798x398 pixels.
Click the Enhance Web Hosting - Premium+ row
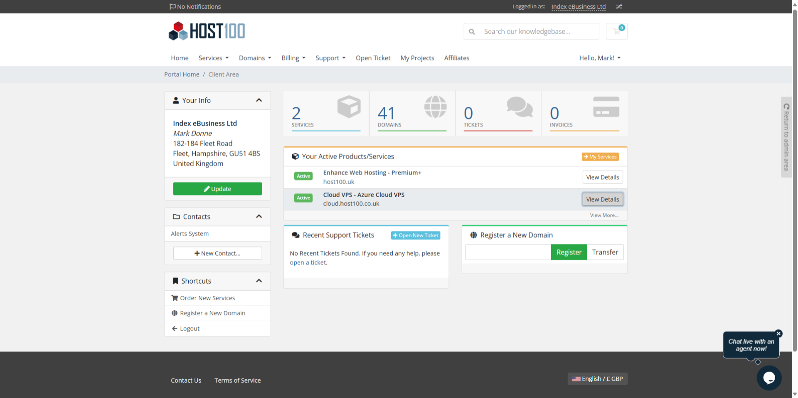[x=456, y=177]
